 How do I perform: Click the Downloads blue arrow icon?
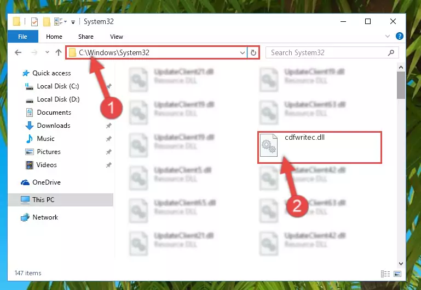29,126
